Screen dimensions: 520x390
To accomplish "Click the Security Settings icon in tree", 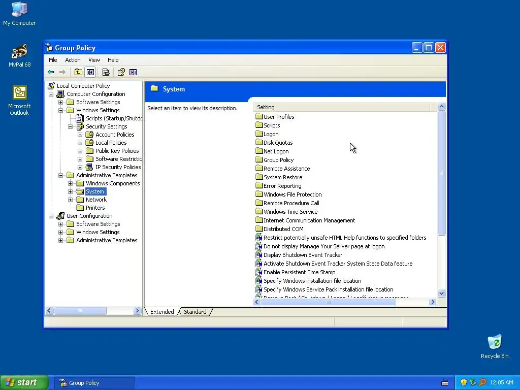I will click(80, 126).
